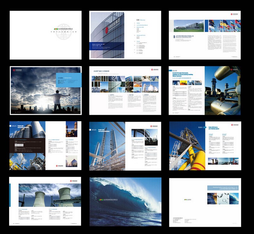Click the small HPH logo on the last page
The height and width of the screenshot is (234, 254).
pyautogui.click(x=185, y=200)
